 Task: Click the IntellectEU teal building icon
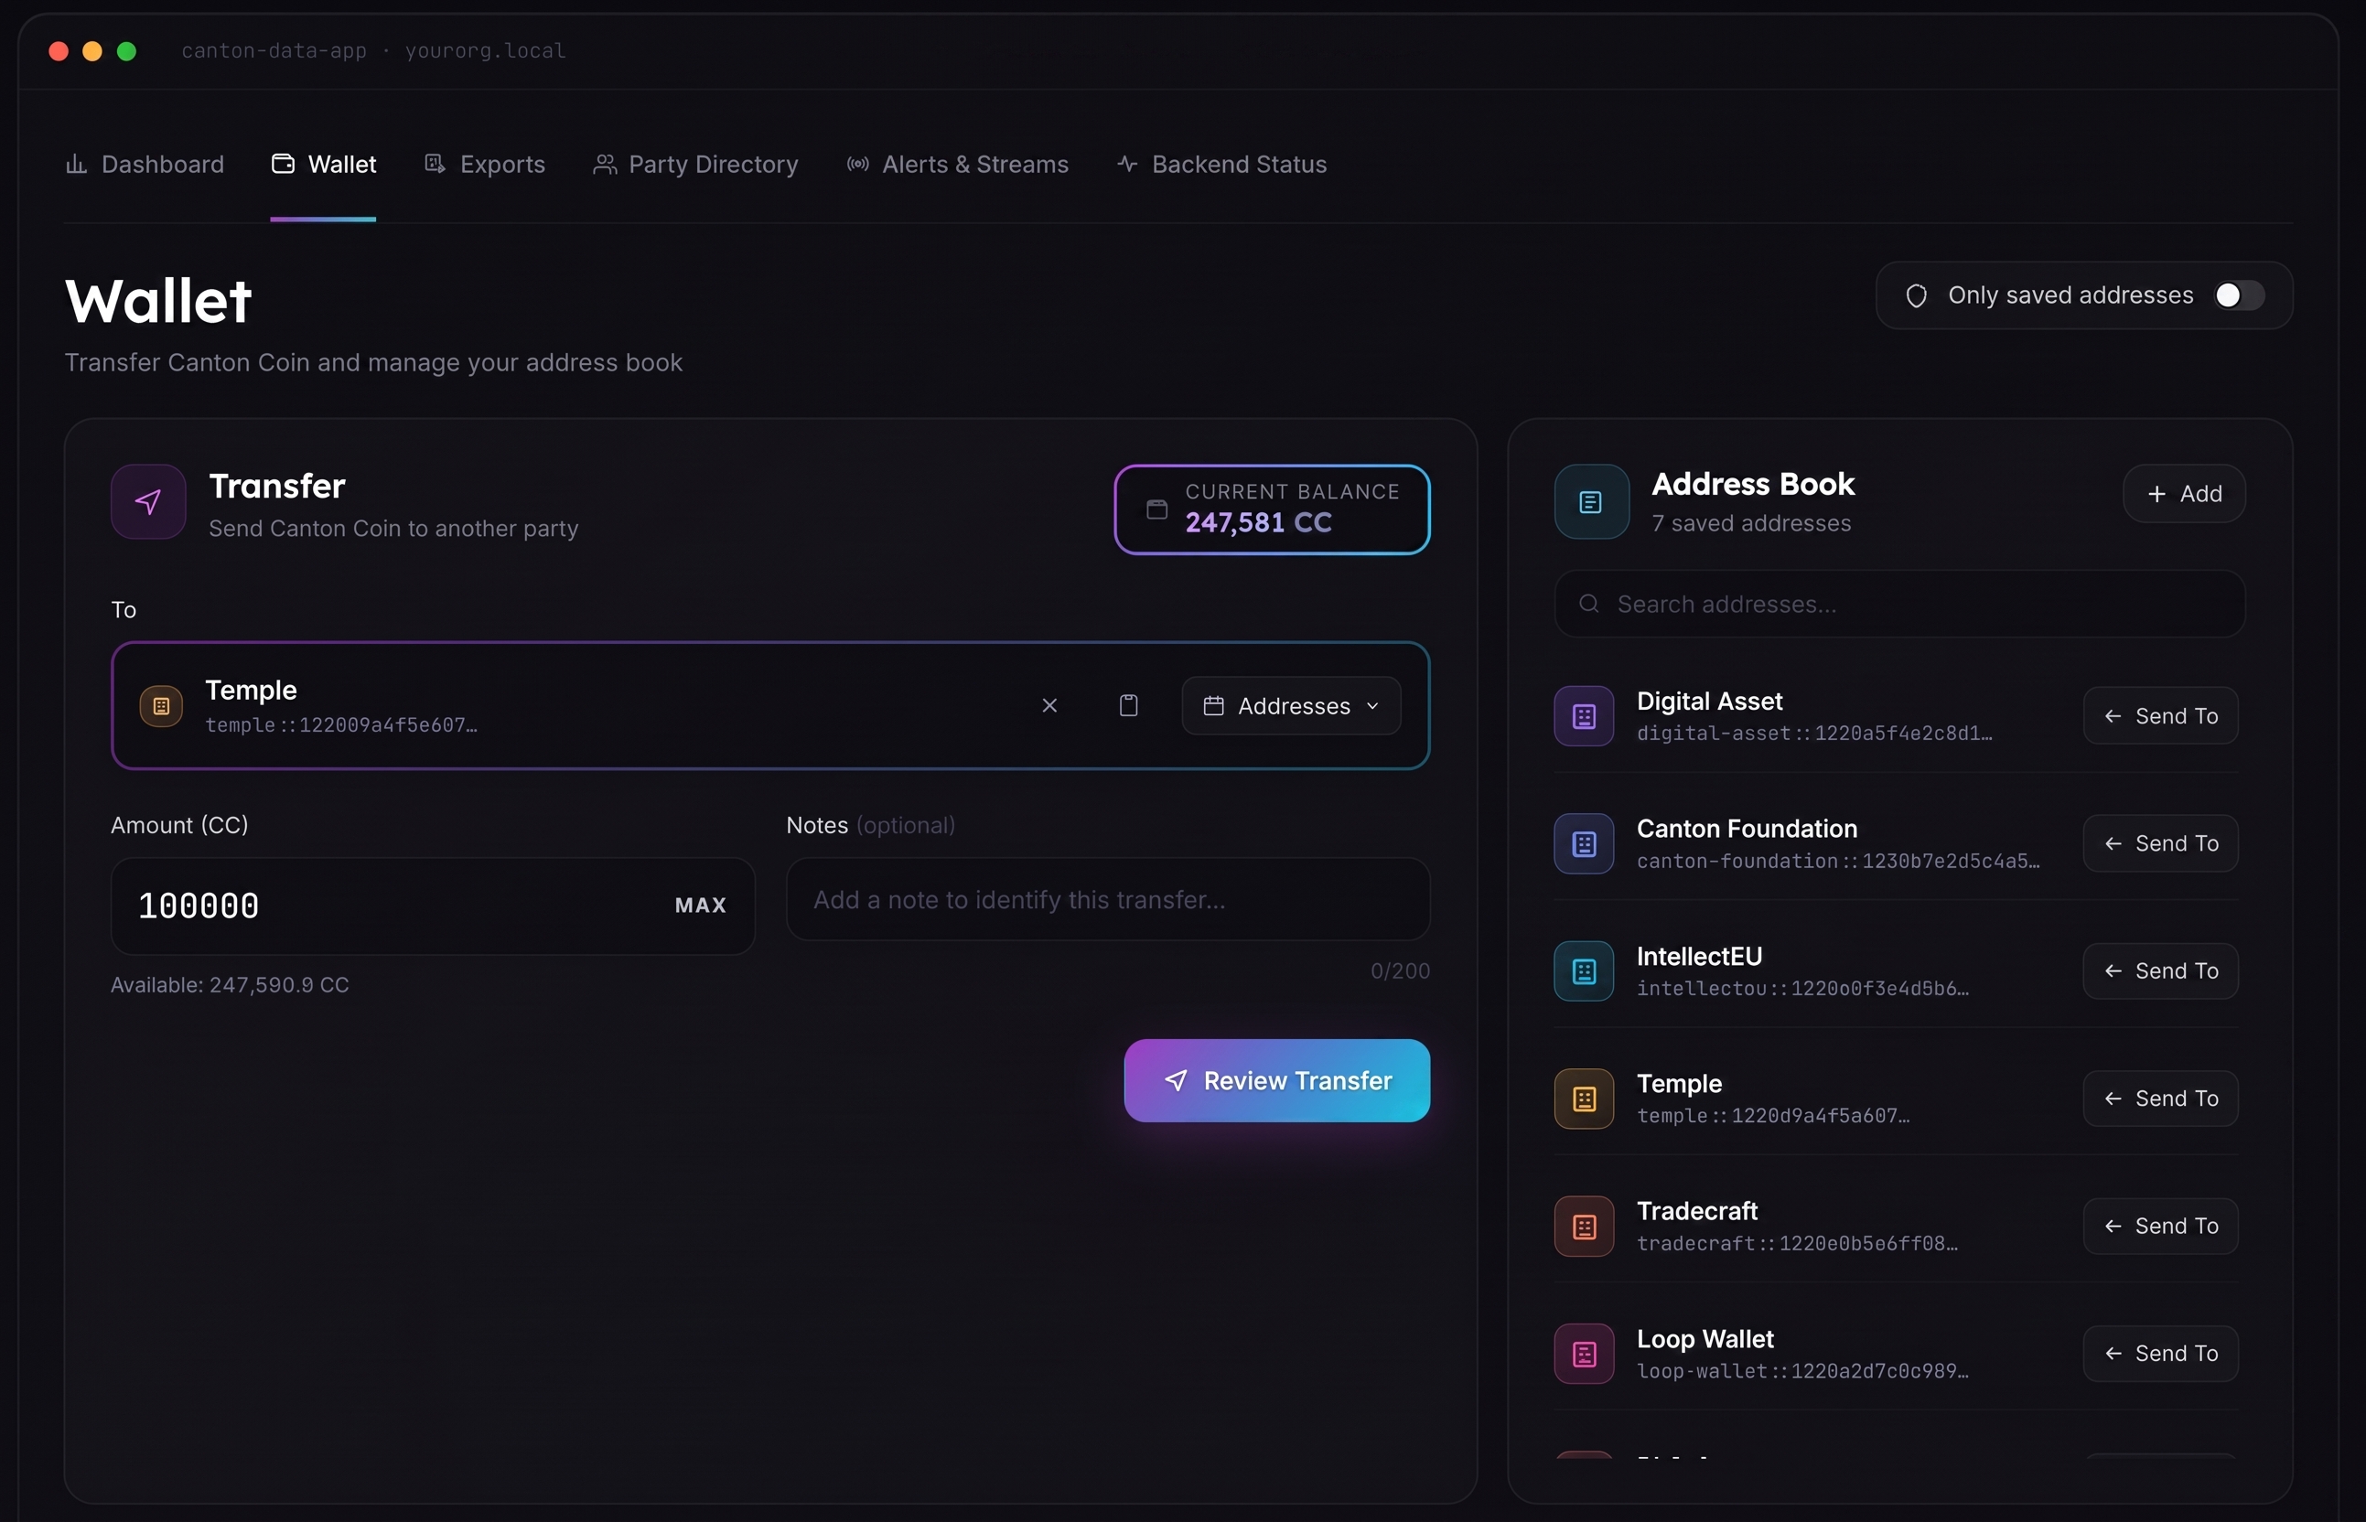(x=1585, y=970)
